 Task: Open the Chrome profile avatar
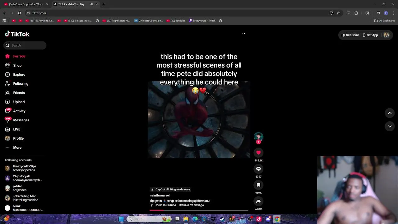coord(386,13)
